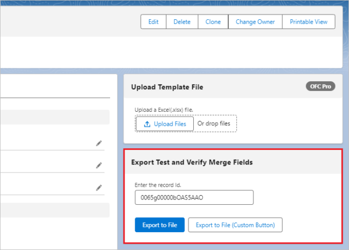Click the Upload Files button label
The height and width of the screenshot is (250, 349).
(x=170, y=124)
